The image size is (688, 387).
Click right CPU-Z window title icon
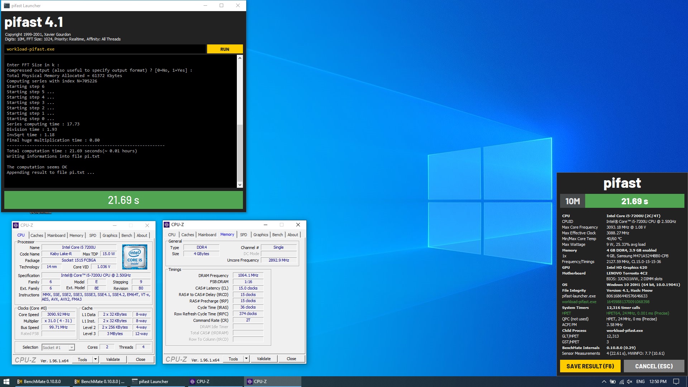[x=167, y=225]
